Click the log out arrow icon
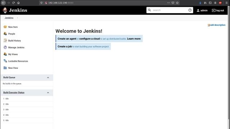230x129 pixels. pyautogui.click(x=213, y=10)
